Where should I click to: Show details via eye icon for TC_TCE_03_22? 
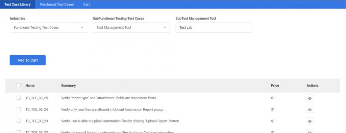pos(310,131)
